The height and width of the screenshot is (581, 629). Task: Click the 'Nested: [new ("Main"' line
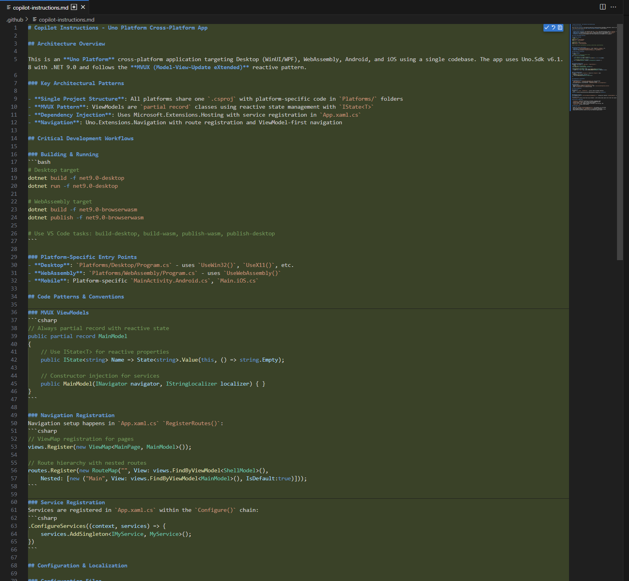(x=174, y=478)
